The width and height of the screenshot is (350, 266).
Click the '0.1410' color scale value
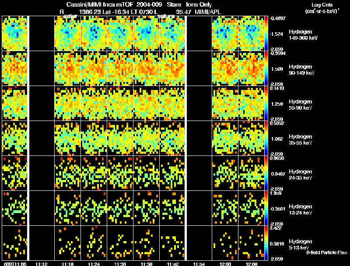[277, 88]
